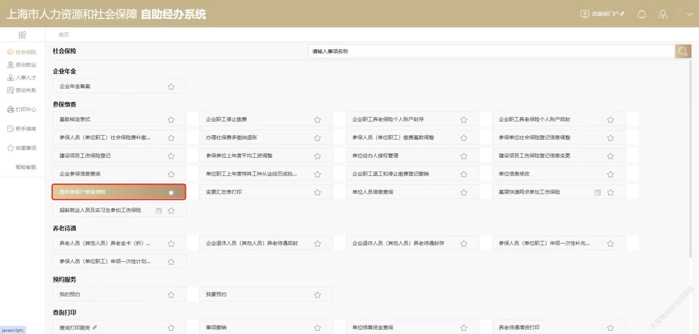Unfavorite 提供参保户参保资料 via filled star

coord(171,192)
